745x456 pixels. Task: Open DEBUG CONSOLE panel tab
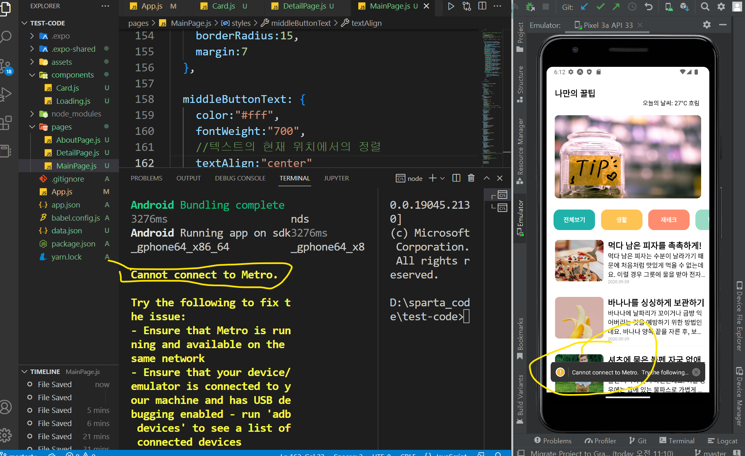pyautogui.click(x=240, y=178)
